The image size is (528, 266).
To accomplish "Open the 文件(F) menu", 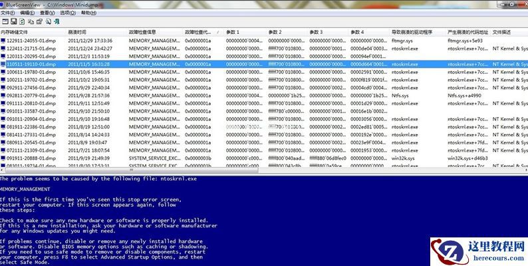I will (x=7, y=13).
